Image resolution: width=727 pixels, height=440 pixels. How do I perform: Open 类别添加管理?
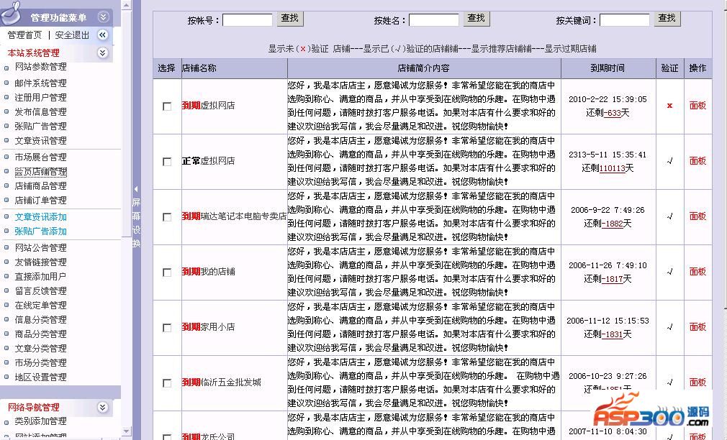coord(40,421)
